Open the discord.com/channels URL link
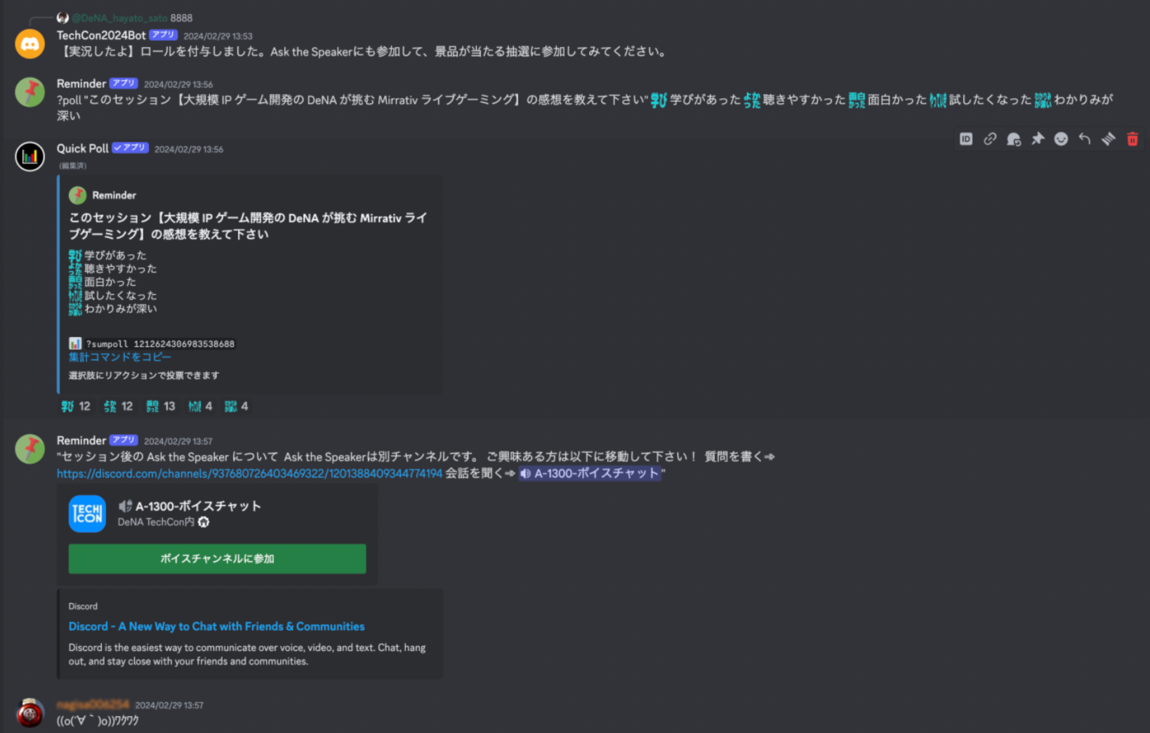Screen dimensions: 1150x733 tap(250, 473)
